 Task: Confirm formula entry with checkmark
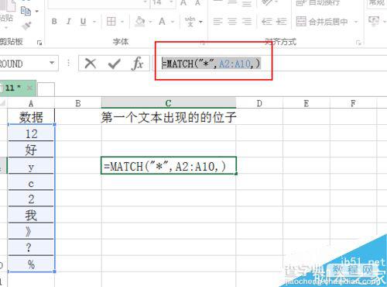pyautogui.click(x=114, y=64)
